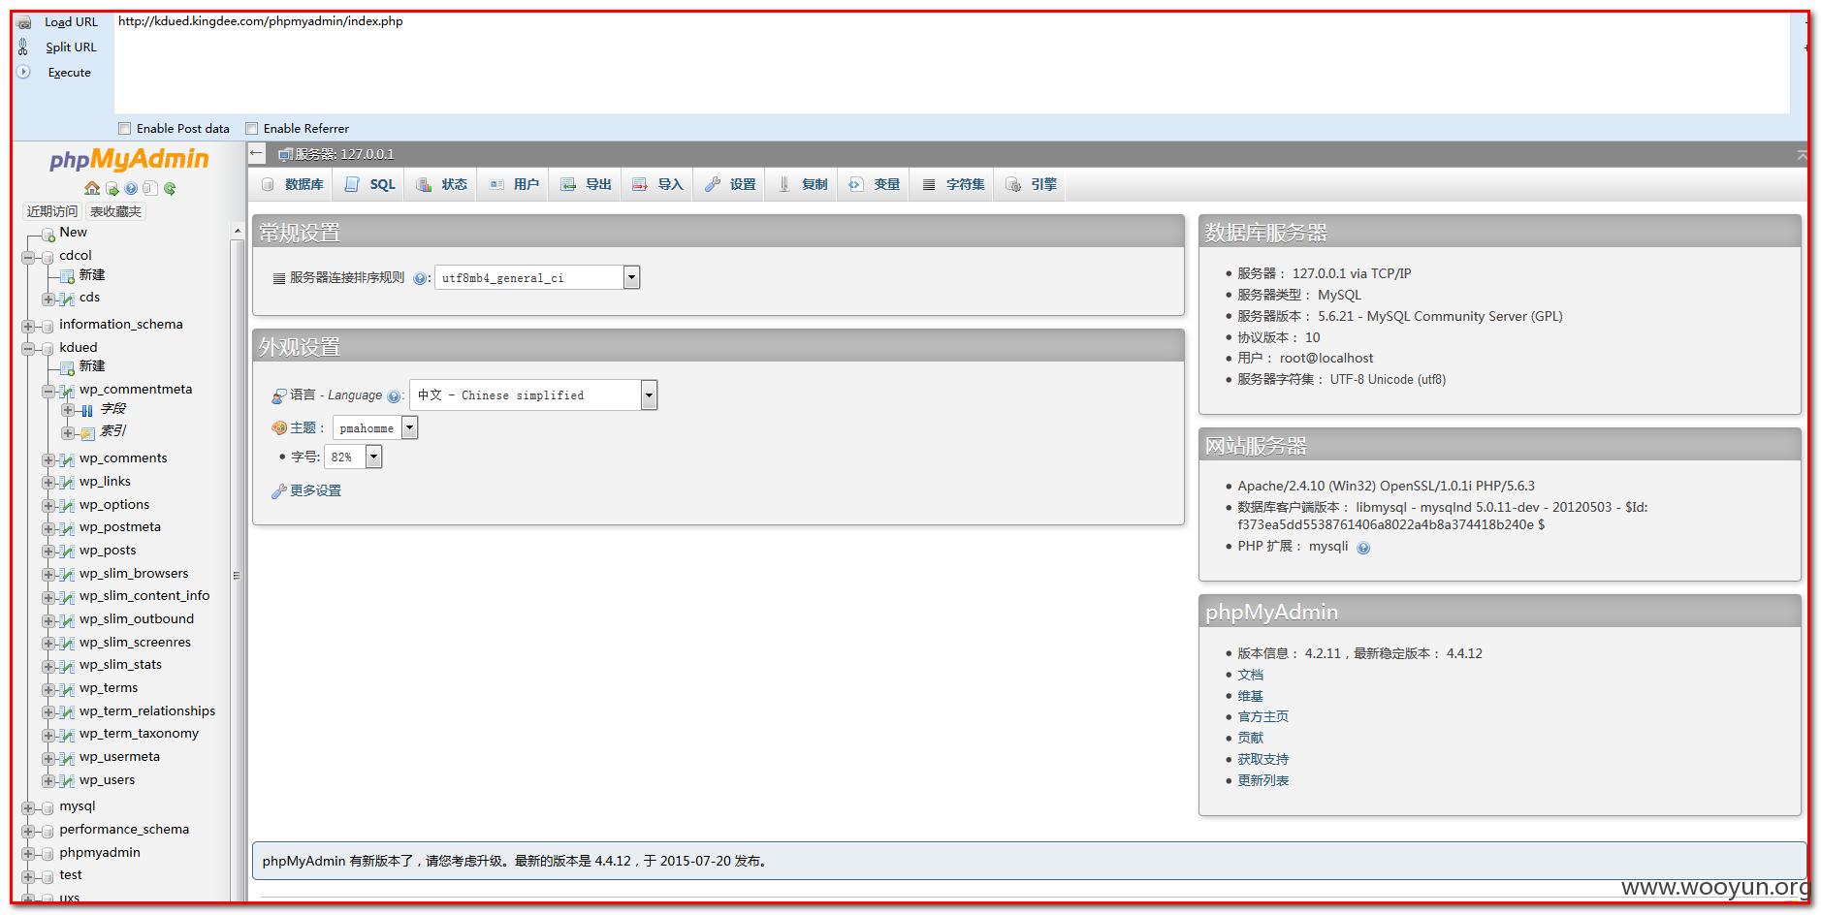
Task: Click the collapse navigation arrow icon
Action: 256,153
